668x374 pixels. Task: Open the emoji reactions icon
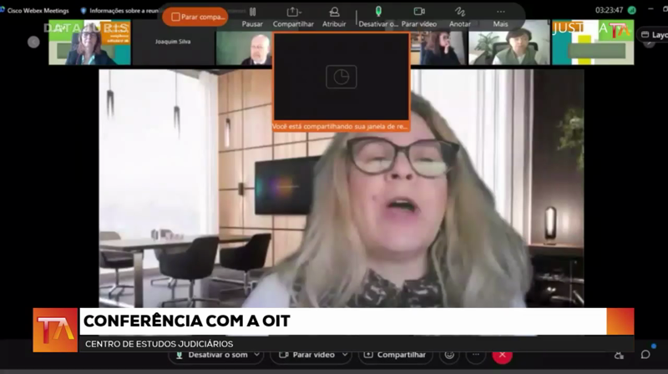450,355
